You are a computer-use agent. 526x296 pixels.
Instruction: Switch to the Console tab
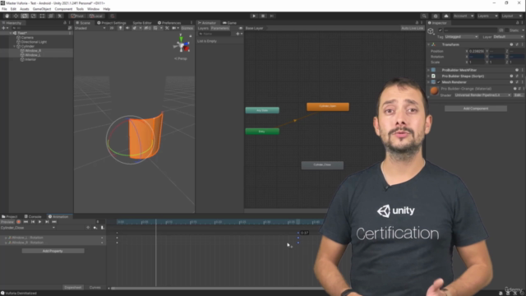(33, 217)
